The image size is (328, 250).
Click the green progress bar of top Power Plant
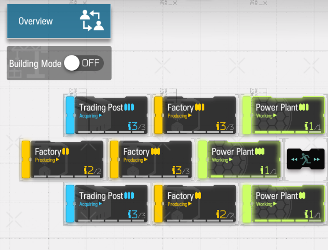288,132
